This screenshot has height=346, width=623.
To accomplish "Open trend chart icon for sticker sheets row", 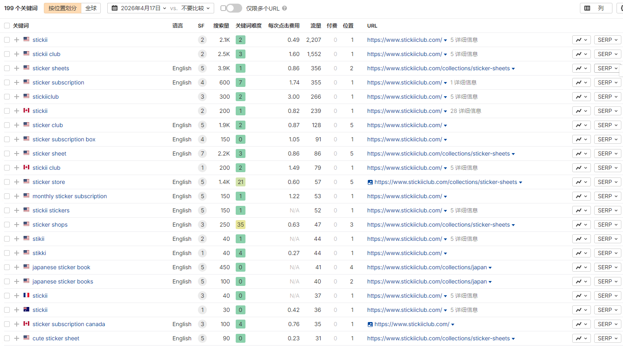I will tap(581, 68).
